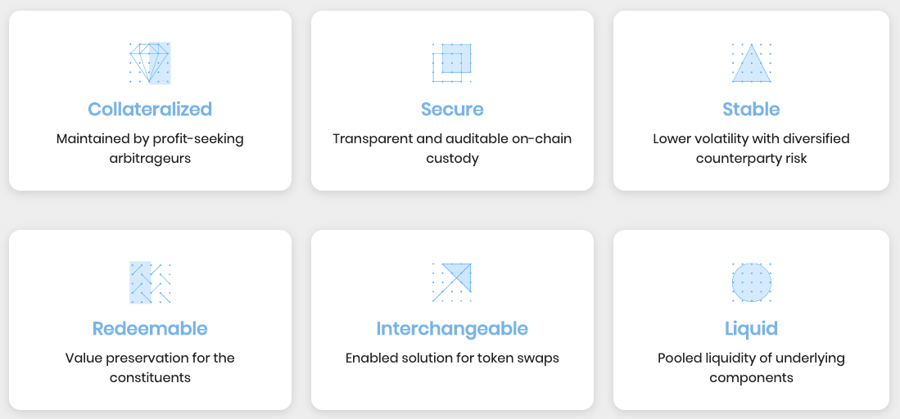The height and width of the screenshot is (419, 900).
Task: Click the crossed arrows icon above Interchangeable
Action: (452, 282)
